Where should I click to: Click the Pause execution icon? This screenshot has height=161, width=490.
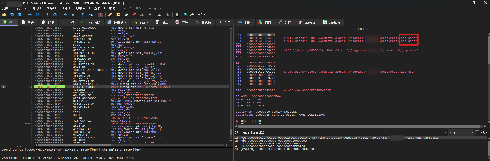pos(37,15)
